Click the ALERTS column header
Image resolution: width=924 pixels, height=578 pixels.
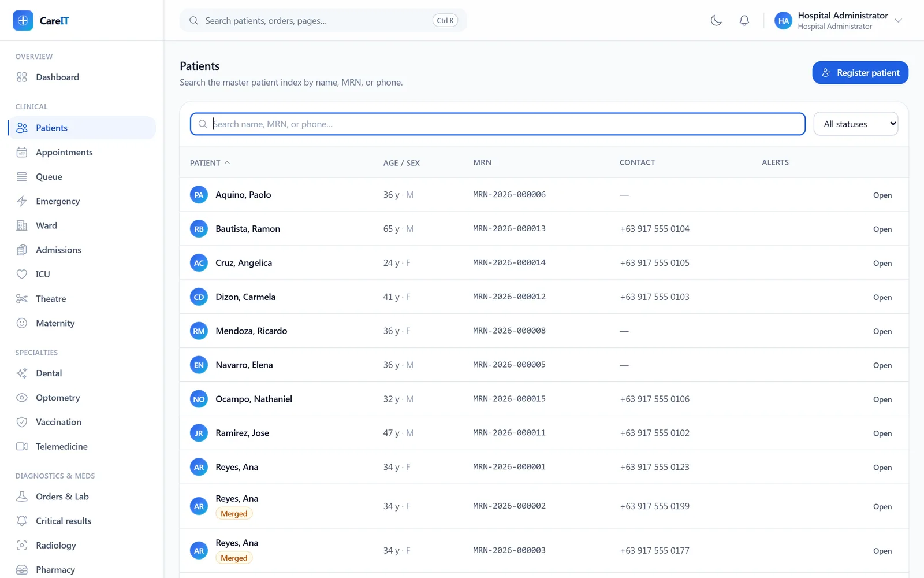[775, 162]
